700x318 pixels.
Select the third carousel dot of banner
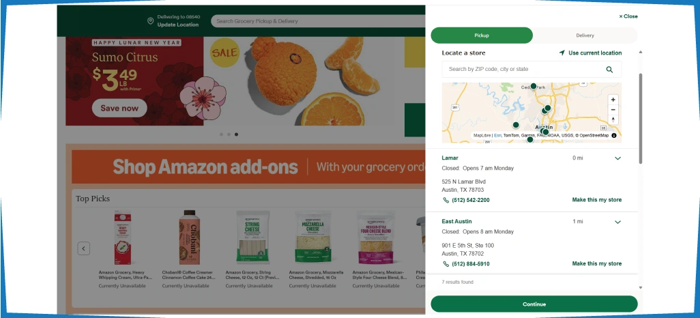(236, 134)
